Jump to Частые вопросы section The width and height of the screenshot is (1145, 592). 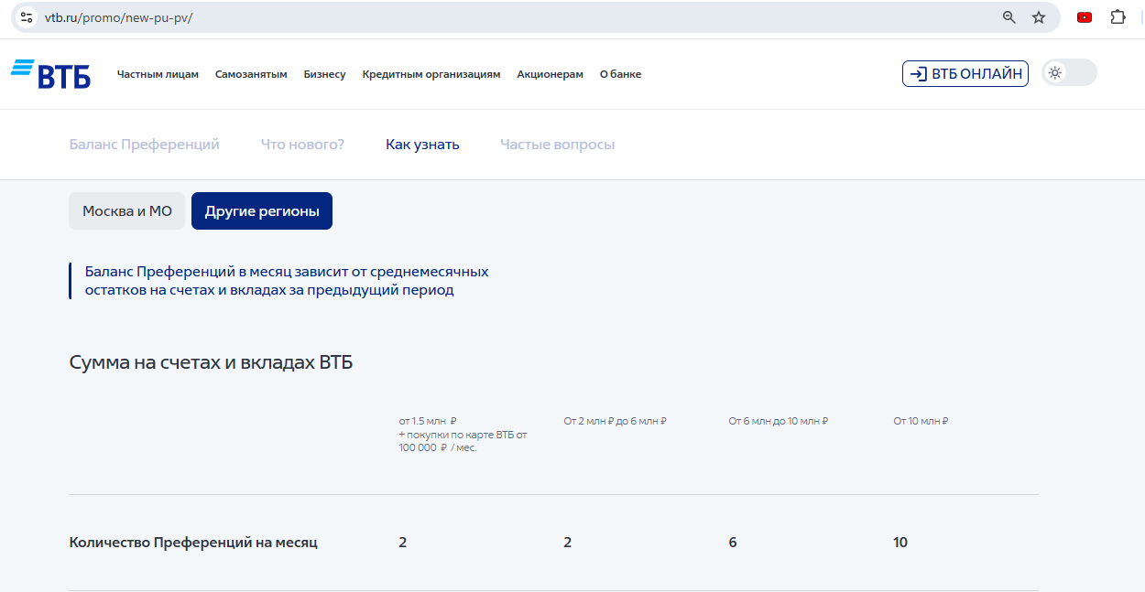pos(557,145)
